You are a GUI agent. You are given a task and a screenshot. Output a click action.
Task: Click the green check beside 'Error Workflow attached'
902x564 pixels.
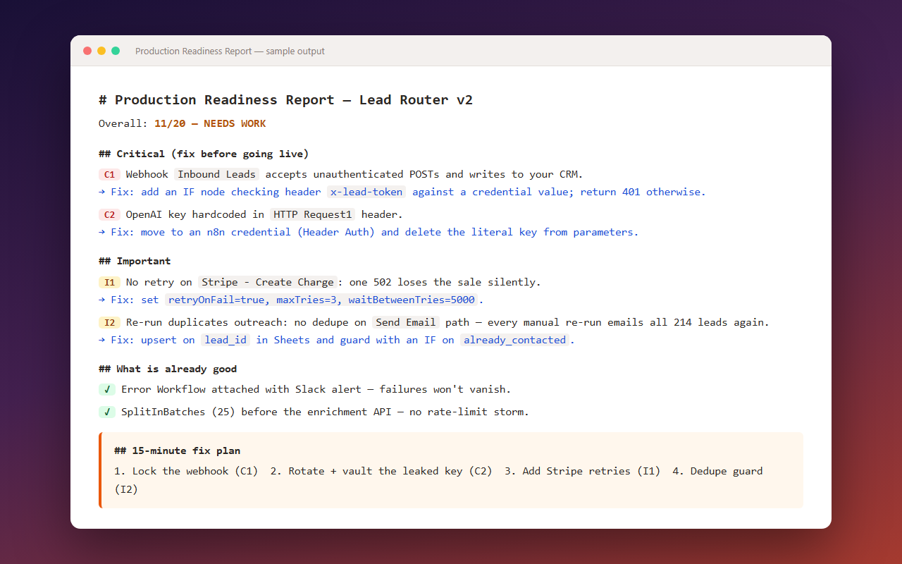click(107, 389)
